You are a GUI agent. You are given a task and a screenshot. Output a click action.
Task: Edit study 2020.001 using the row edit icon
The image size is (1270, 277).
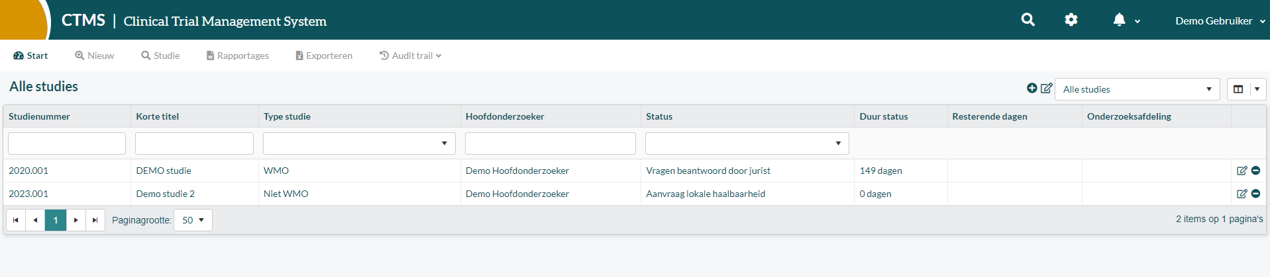point(1242,171)
